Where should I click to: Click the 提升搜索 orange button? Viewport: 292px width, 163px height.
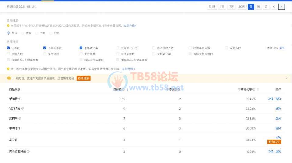pyautogui.click(x=83, y=78)
